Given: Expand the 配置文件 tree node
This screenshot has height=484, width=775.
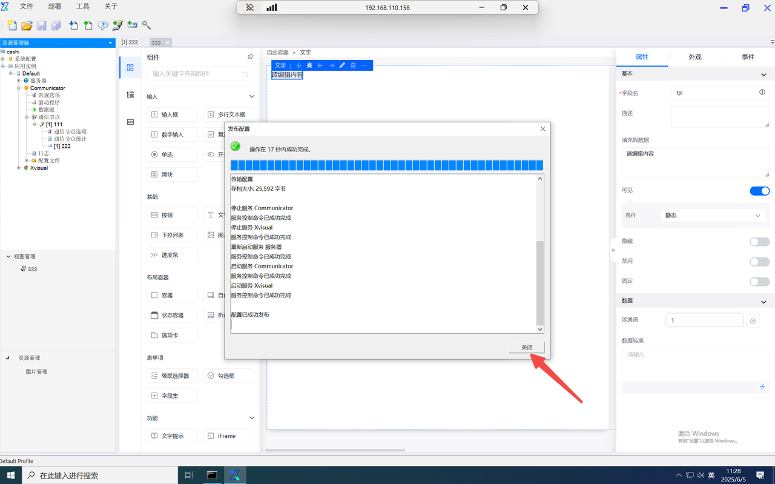Looking at the screenshot, I should click(26, 161).
